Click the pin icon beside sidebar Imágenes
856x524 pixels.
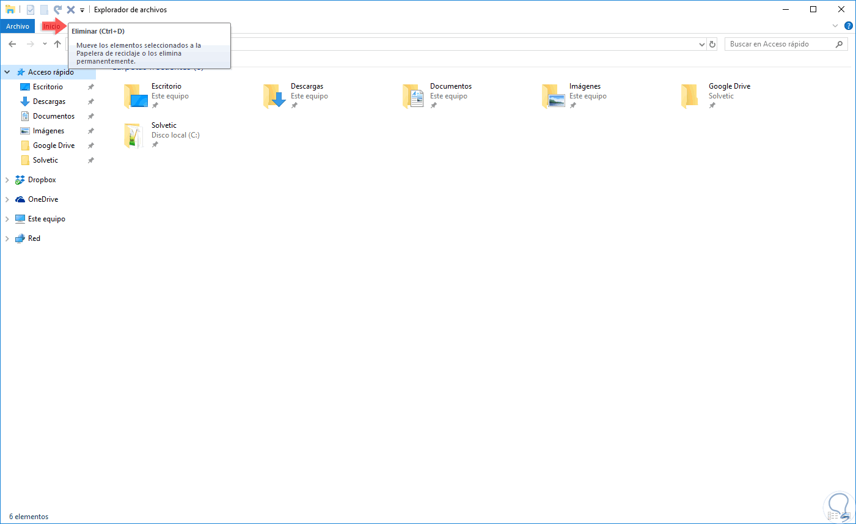90,131
